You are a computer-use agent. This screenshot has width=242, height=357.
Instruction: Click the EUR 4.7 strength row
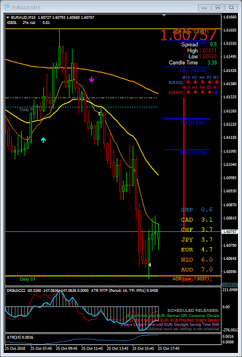coord(197,250)
